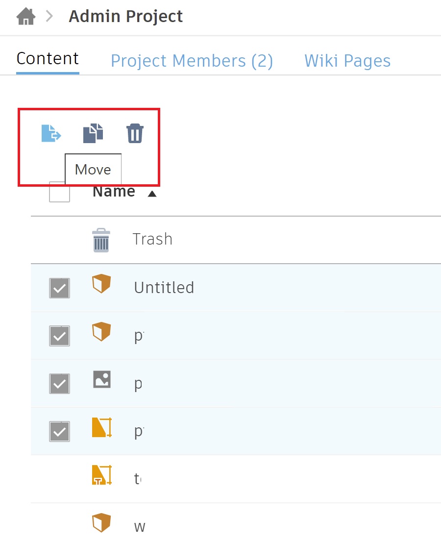The width and height of the screenshot is (441, 544).
Task: Open the Trash entry by its name
Action: coord(152,239)
